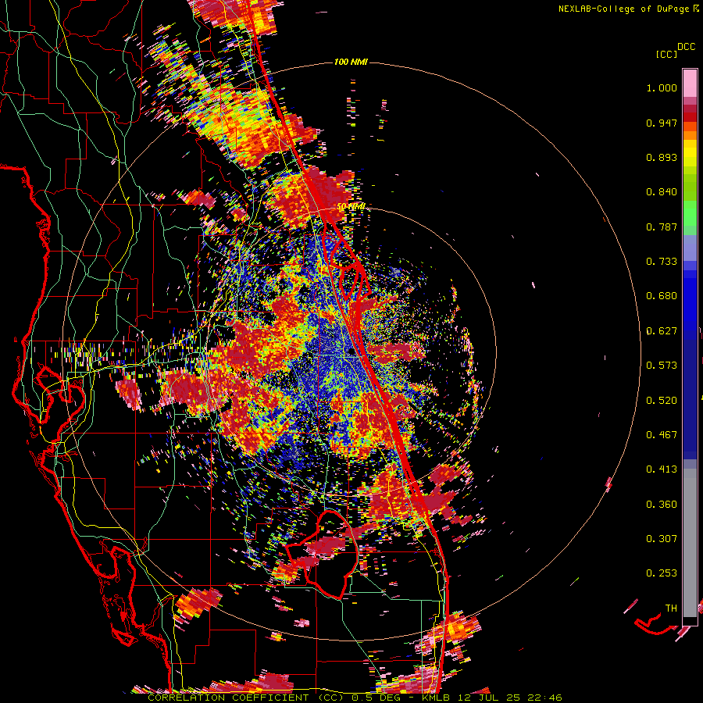Image resolution: width=703 pixels, height=703 pixels.
Task: Click the 0.307 scale value
Action: [662, 539]
